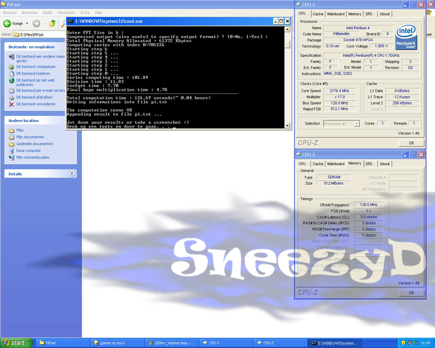This screenshot has height=348, width=435.
Task: Switch to SPD tab in lower CPU-Z
Action: [x=369, y=164]
